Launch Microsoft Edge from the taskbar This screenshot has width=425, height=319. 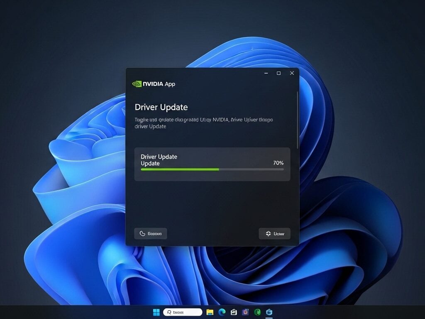coord(222,312)
